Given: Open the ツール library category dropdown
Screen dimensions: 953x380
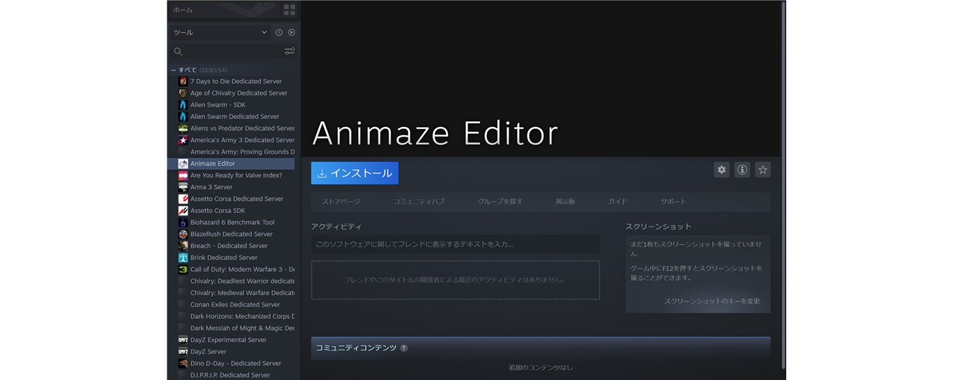Looking at the screenshot, I should click(x=220, y=33).
